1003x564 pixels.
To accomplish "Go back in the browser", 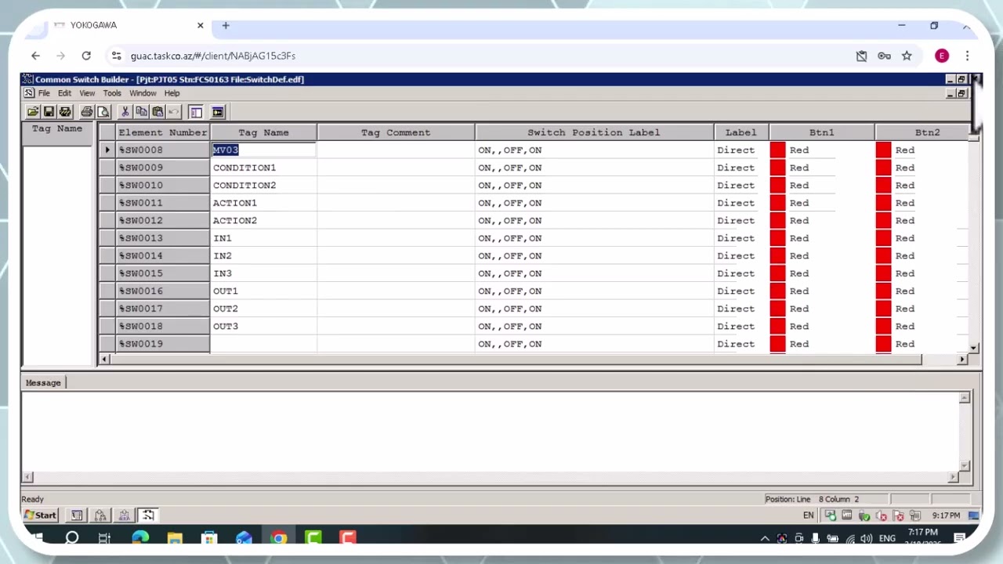I will 35,56.
